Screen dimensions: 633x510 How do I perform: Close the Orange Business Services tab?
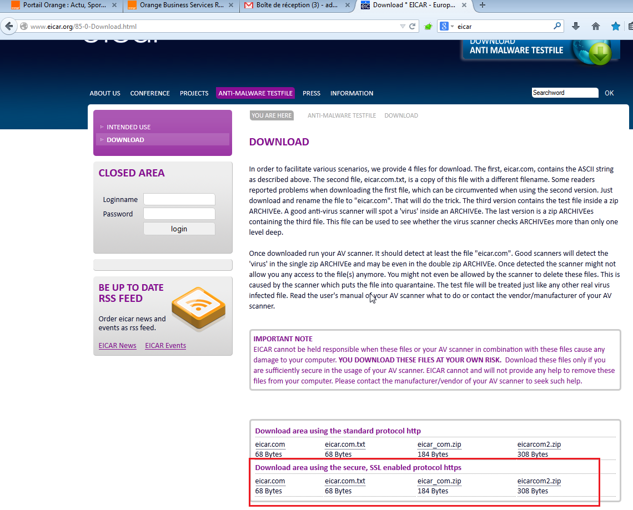pyautogui.click(x=231, y=5)
